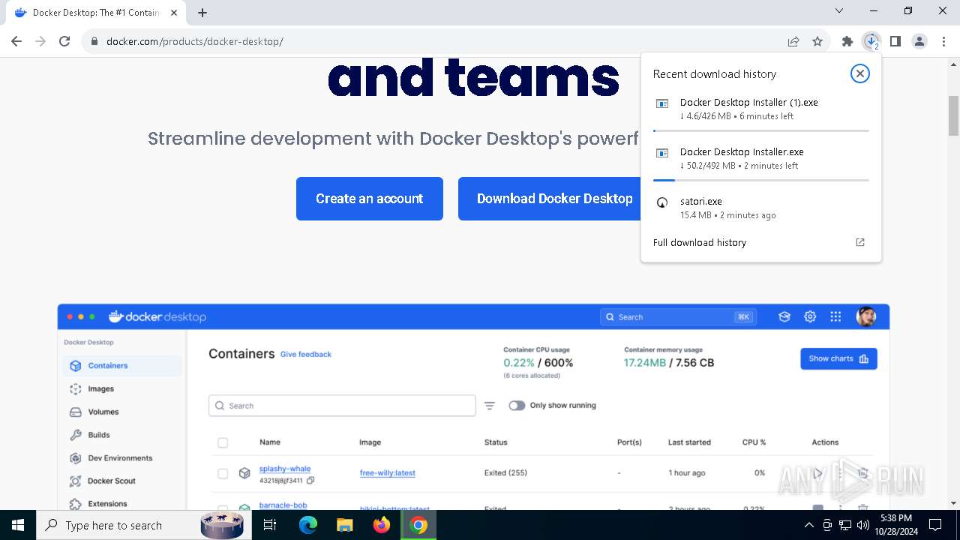Copy splashy-whale container ID icon
This screenshot has width=960, height=540.
point(310,480)
